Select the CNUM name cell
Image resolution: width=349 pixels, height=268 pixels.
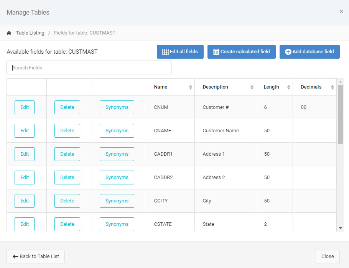pyautogui.click(x=170, y=107)
